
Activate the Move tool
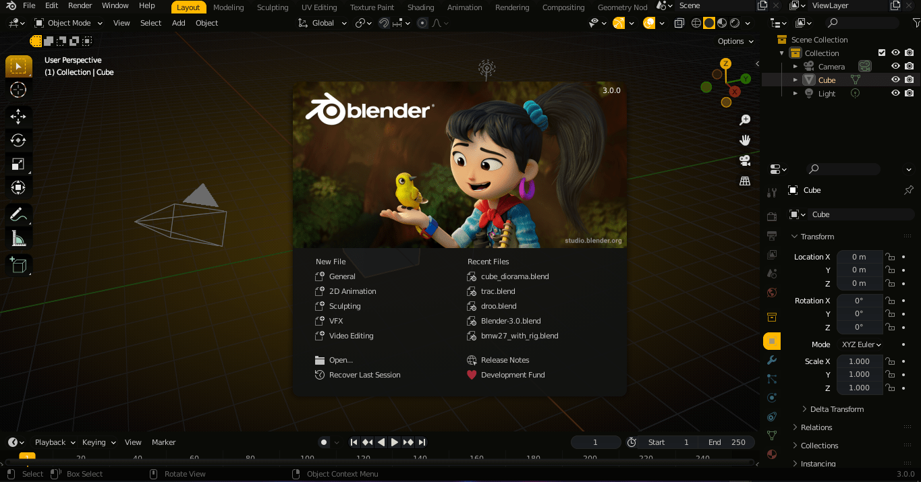click(x=18, y=117)
